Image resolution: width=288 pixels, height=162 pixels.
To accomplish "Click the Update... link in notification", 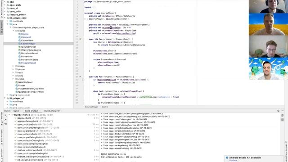I will pos(234,160).
